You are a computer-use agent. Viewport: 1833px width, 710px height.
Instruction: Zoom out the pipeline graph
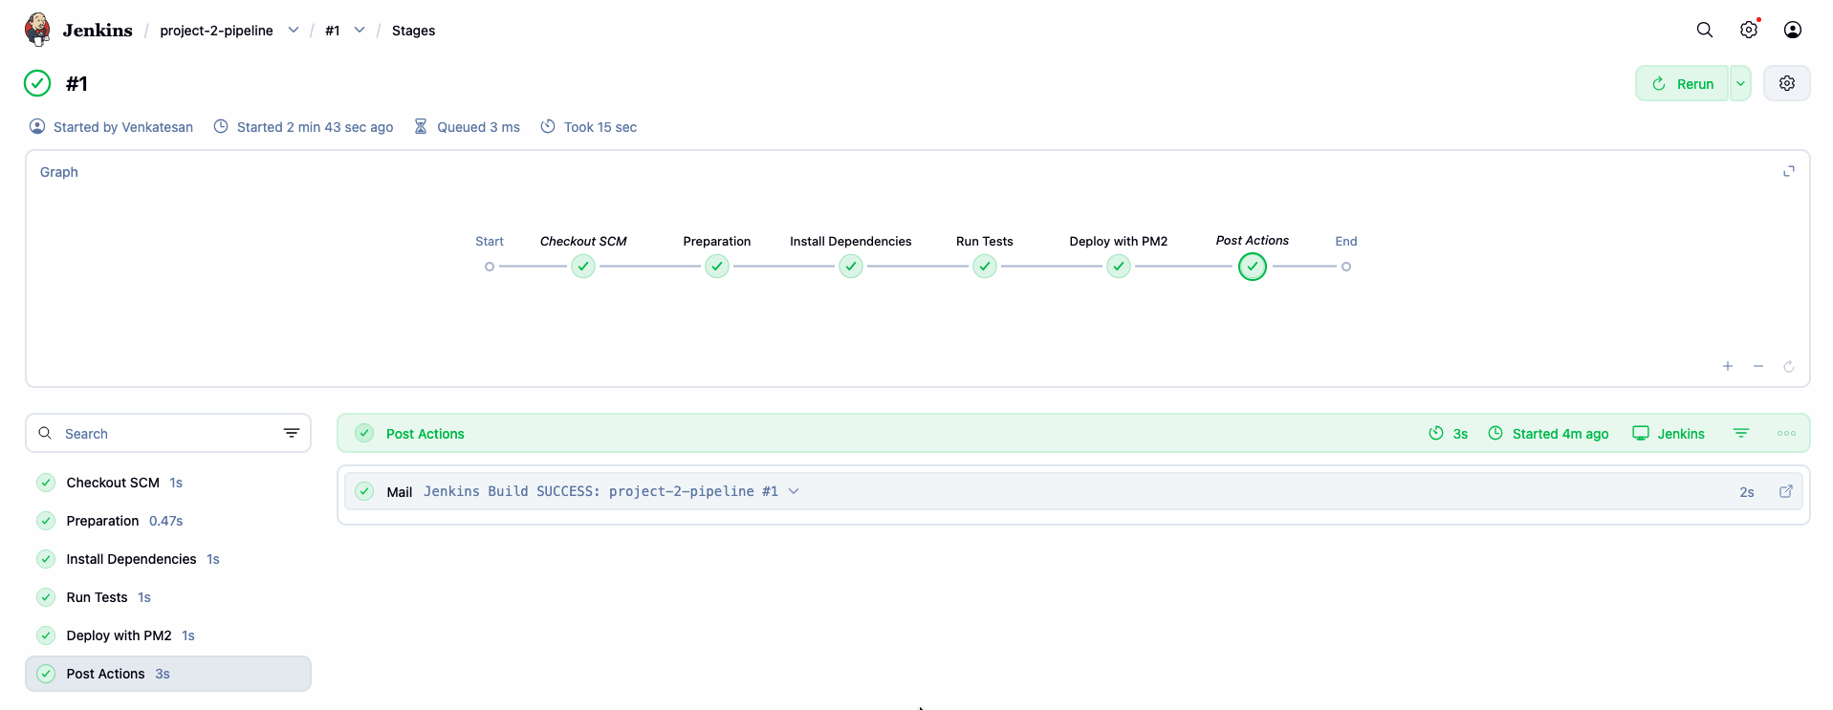(1758, 366)
